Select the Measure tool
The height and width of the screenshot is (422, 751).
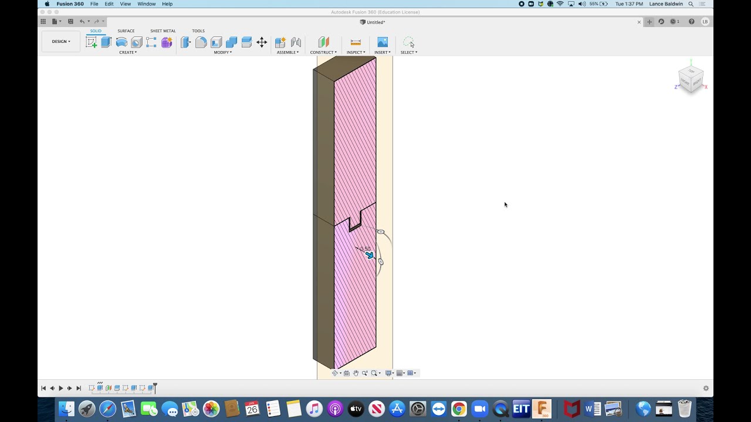click(356, 42)
